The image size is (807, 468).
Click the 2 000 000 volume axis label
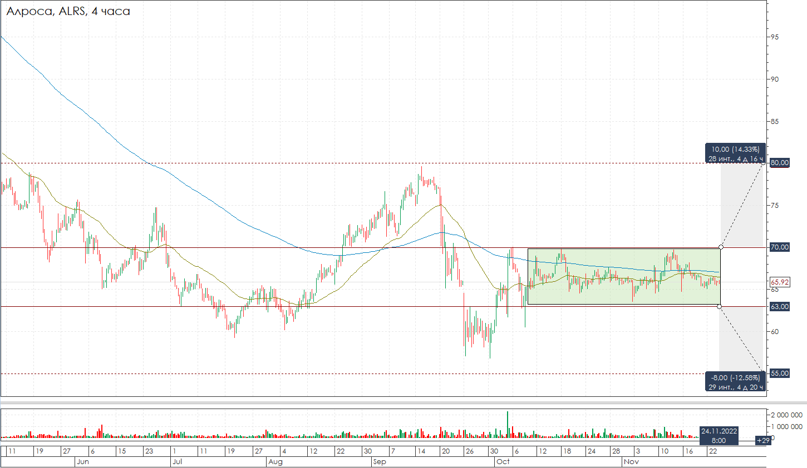point(786,415)
